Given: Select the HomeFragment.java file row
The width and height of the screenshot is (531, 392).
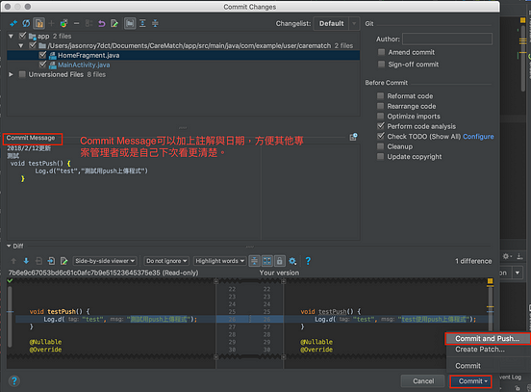Looking at the screenshot, I should pos(183,55).
